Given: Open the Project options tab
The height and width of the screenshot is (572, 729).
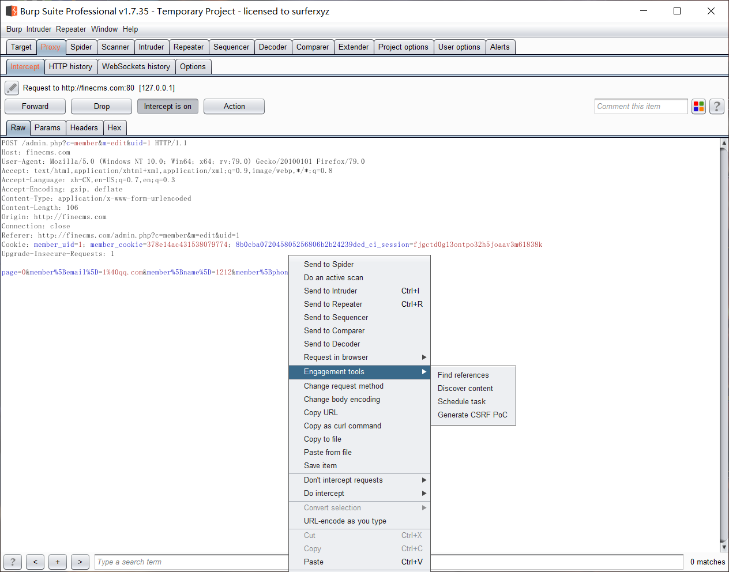Looking at the screenshot, I should tap(403, 47).
